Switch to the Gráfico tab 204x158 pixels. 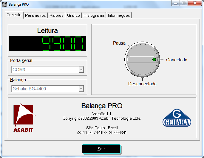coord(73,15)
